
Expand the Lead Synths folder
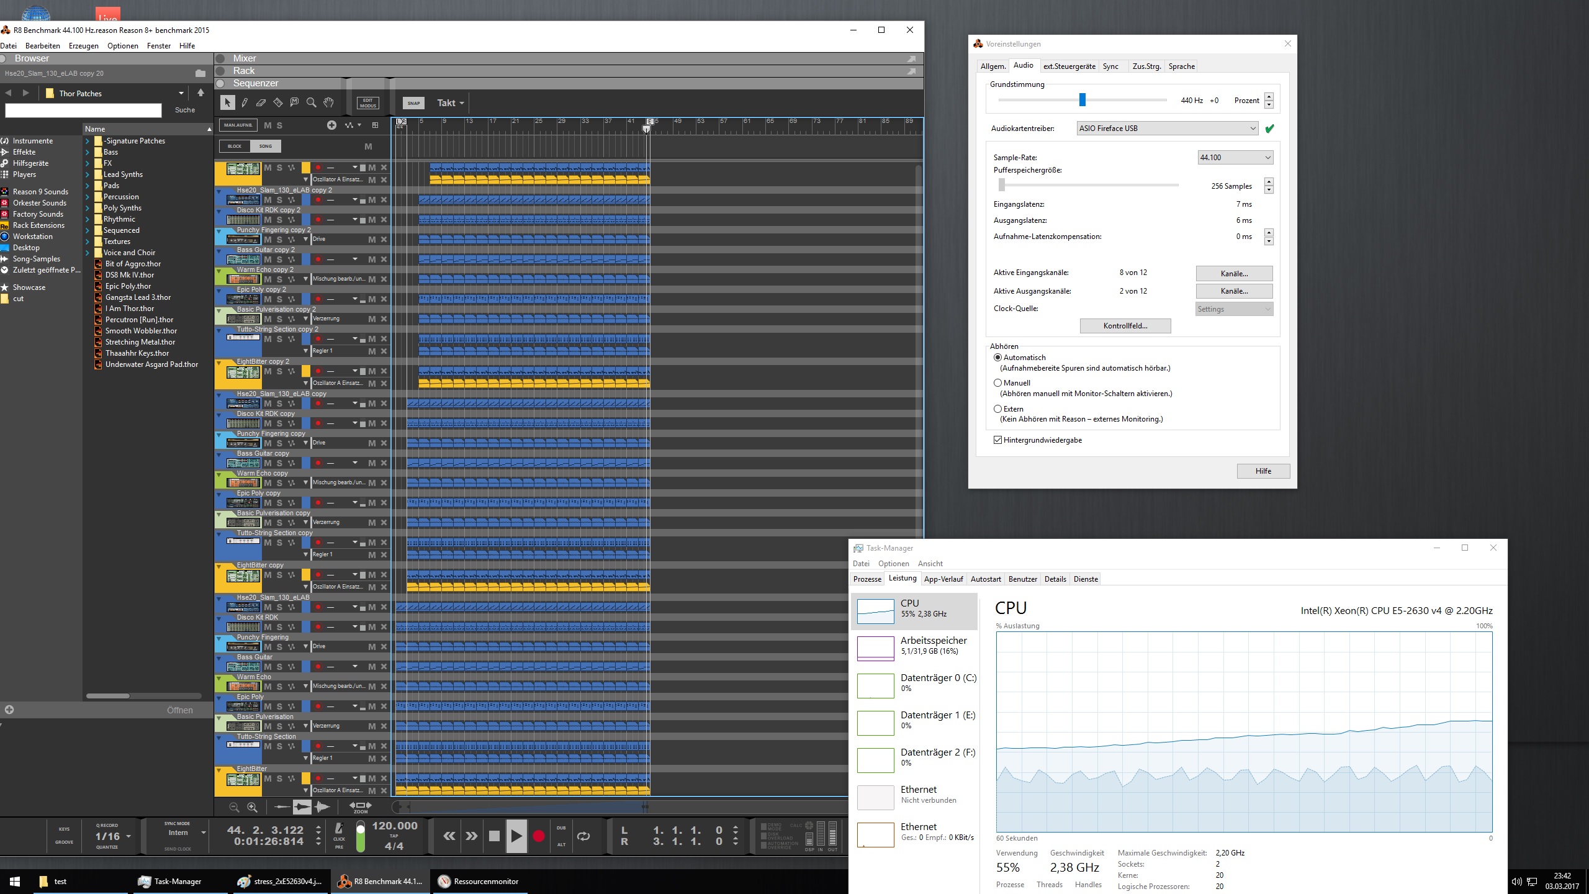(88, 174)
